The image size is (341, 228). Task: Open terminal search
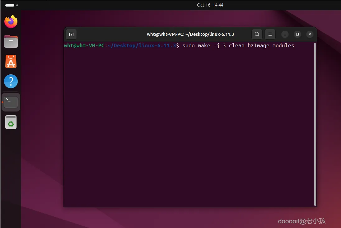click(x=257, y=34)
